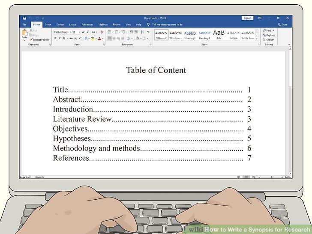This screenshot has width=312, height=234.
Task: Switch to the Insert tab
Action: (48, 24)
